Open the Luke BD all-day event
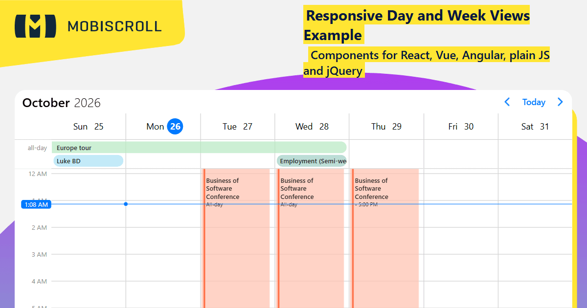Image resolution: width=587 pixels, height=308 pixels. pos(88,161)
